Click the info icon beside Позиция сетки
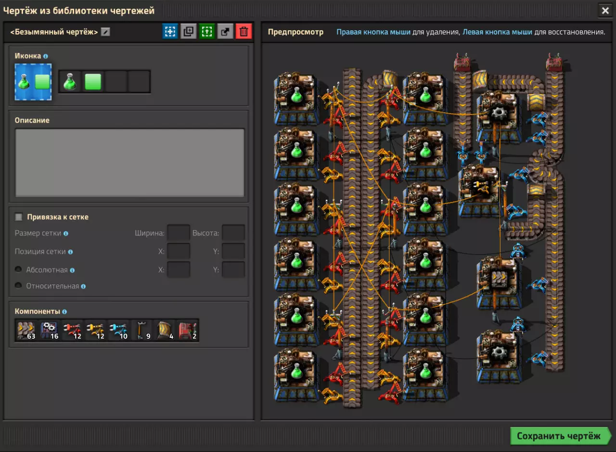Screen dimensions: 616x452 [71, 252]
